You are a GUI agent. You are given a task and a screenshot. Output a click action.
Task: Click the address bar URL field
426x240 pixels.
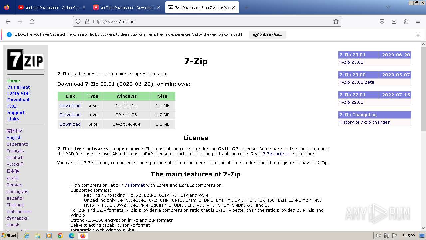pos(207,21)
